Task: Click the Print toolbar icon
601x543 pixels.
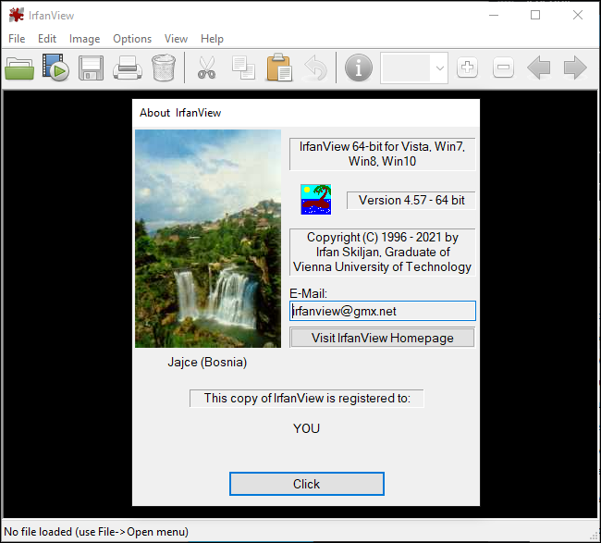Action: click(x=127, y=68)
